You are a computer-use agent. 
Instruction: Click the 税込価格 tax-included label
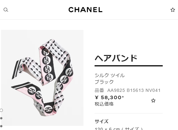[x=104, y=104]
